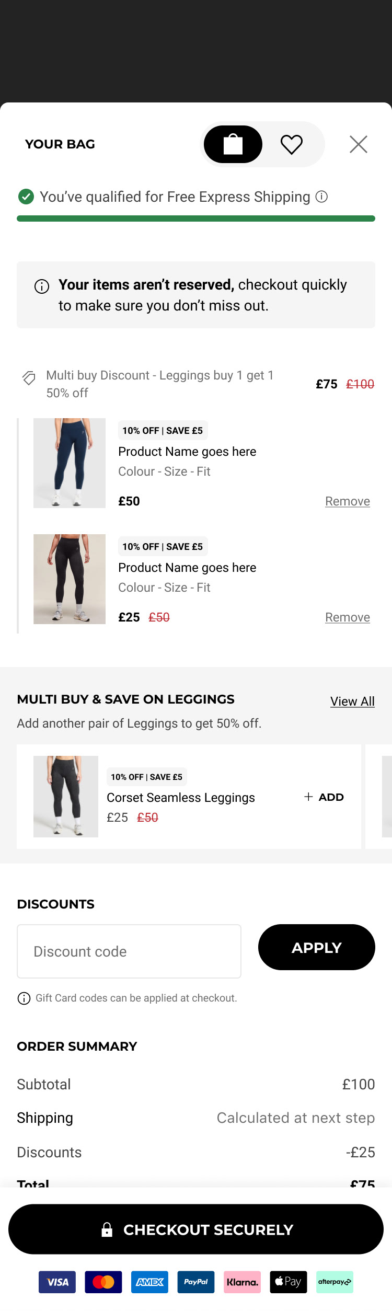Close the Your Bag panel

coord(359,144)
